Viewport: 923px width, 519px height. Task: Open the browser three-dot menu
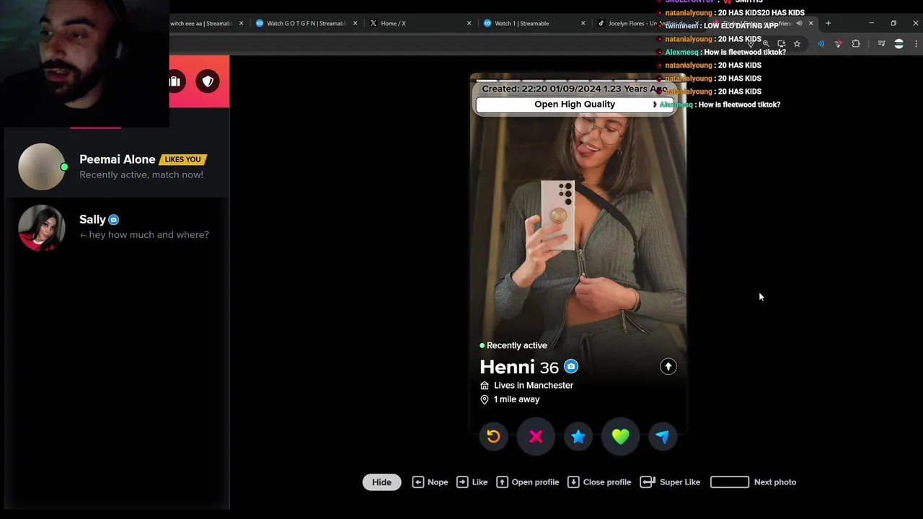click(x=917, y=44)
